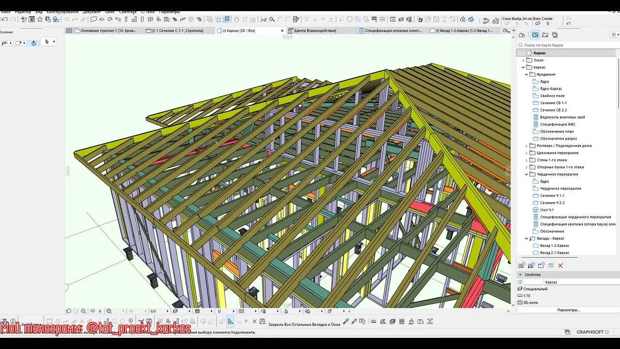Switch to С 1 Сечение С 1-1 tab
The image size is (620, 349).
coord(179,31)
